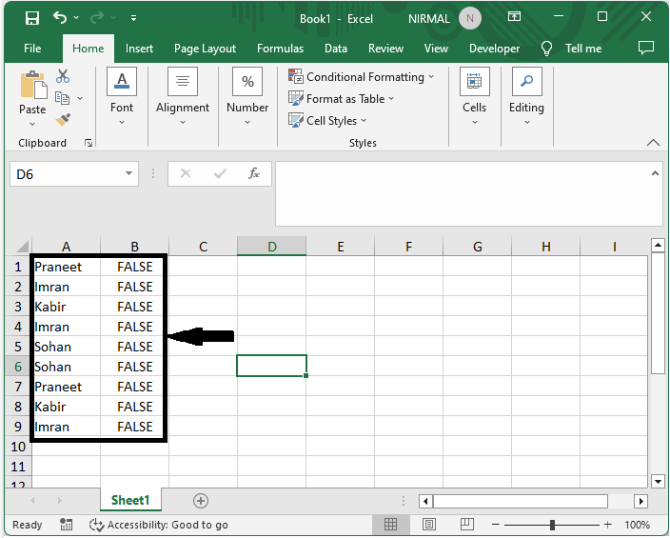Open the Formulas tab
This screenshot has width=670, height=538.
[280, 49]
